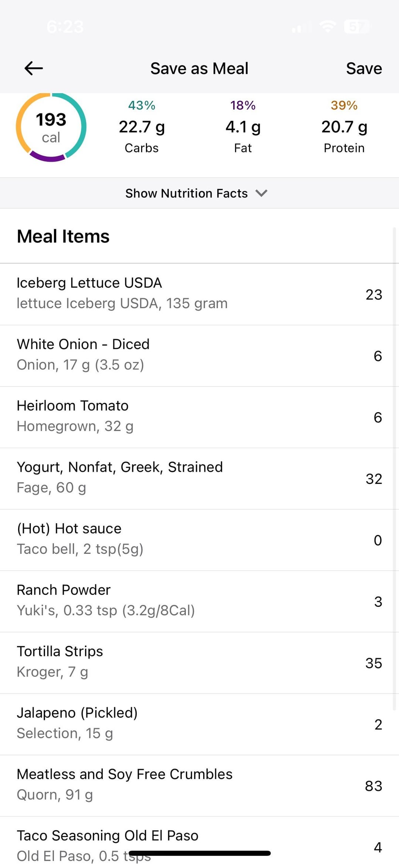This screenshot has width=399, height=864.
Task: Tap the 22.7 g Carbs value
Action: (142, 127)
